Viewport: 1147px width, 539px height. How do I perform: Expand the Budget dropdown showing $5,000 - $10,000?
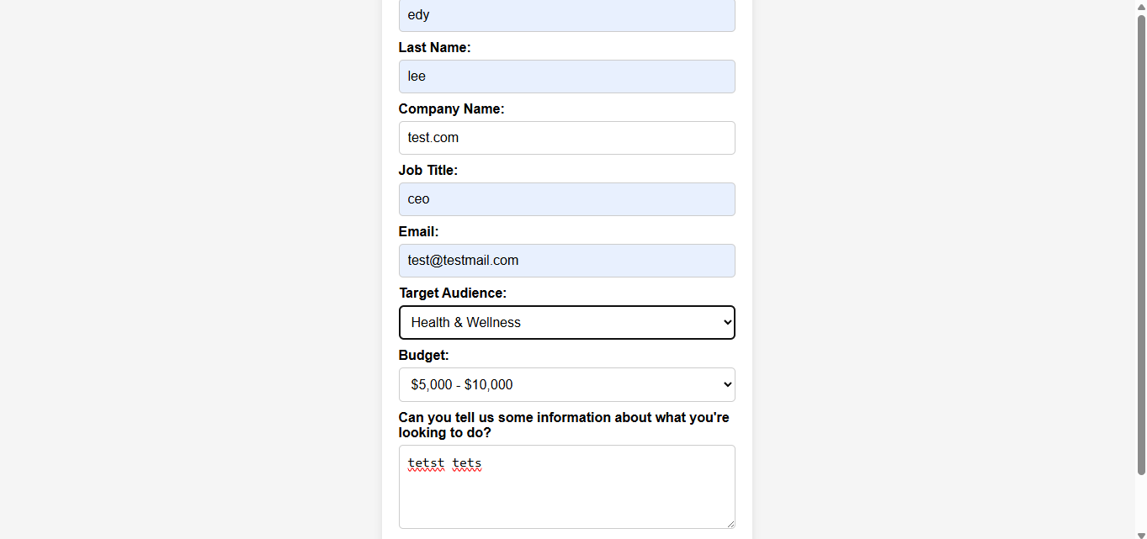(x=566, y=385)
